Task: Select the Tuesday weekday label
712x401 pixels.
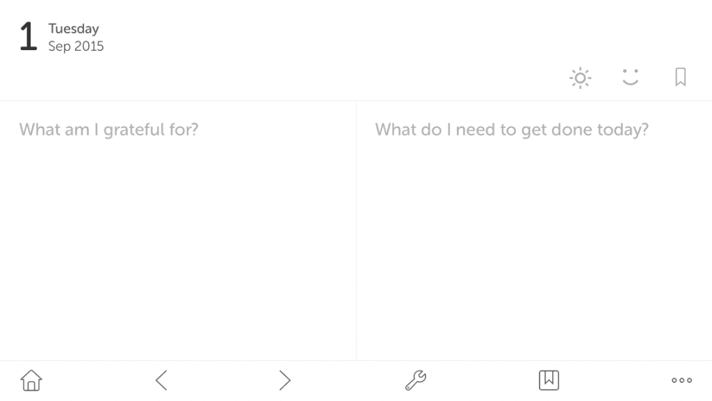Action: click(x=74, y=28)
